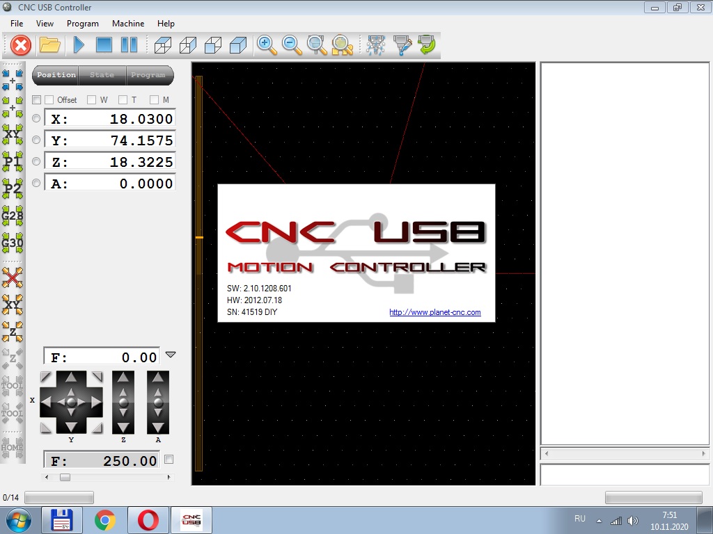This screenshot has width=713, height=534.
Task: Enable the T checkbox
Action: 123,100
